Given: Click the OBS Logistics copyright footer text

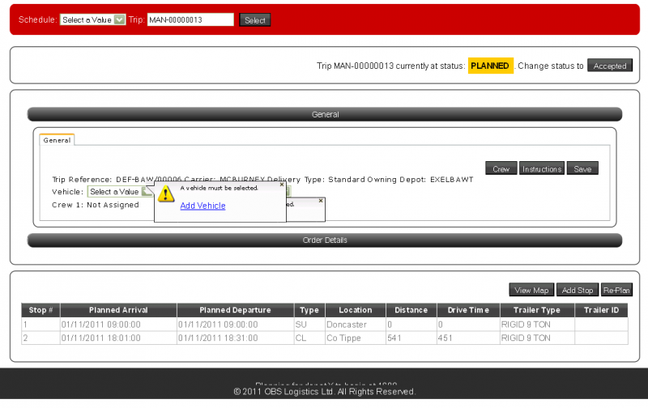Looking at the screenshot, I should [325, 392].
